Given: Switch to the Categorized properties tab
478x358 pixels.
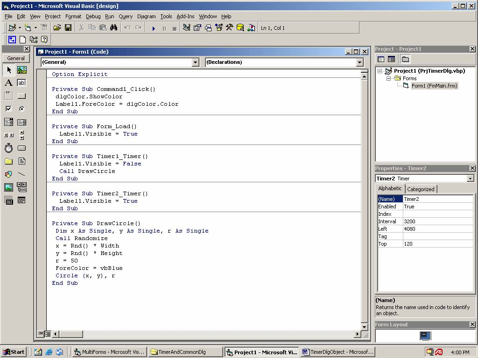Looking at the screenshot, I should click(421, 189).
